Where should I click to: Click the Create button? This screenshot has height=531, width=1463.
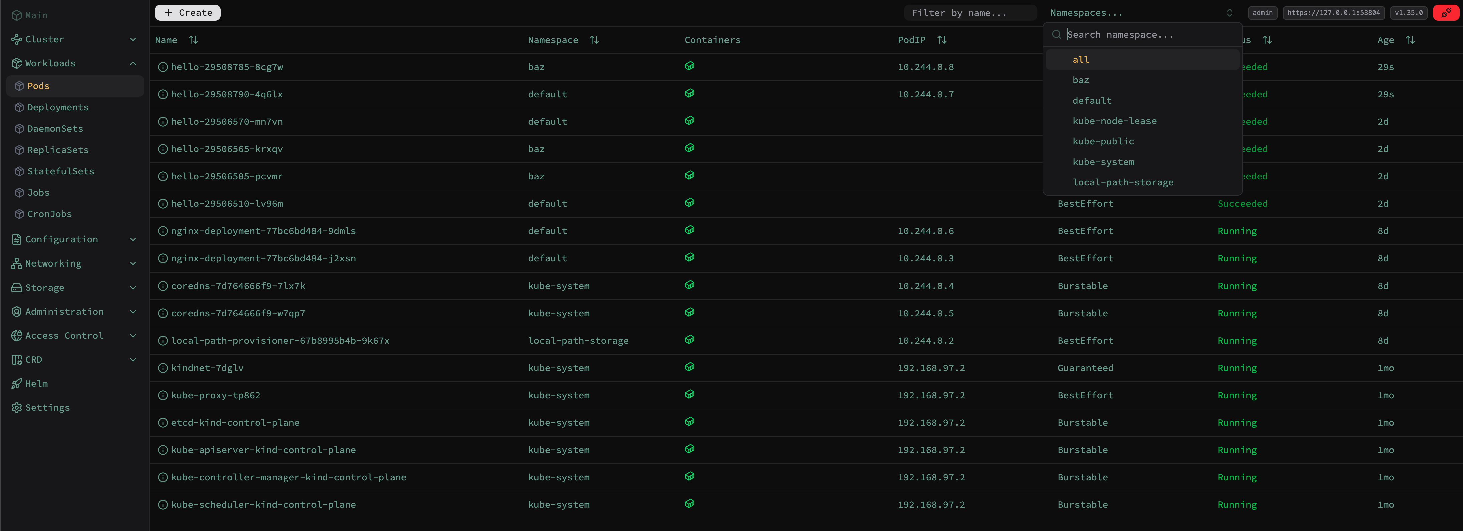(x=187, y=12)
